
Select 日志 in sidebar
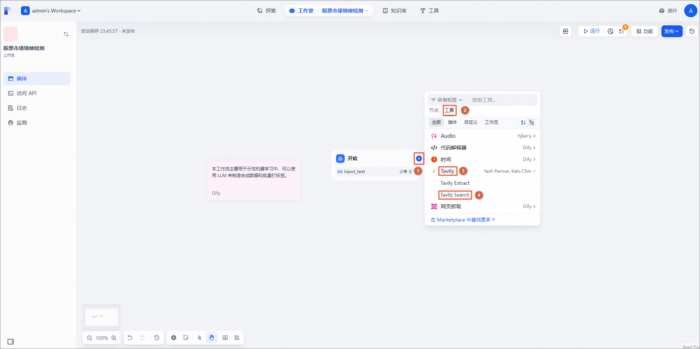click(37, 108)
